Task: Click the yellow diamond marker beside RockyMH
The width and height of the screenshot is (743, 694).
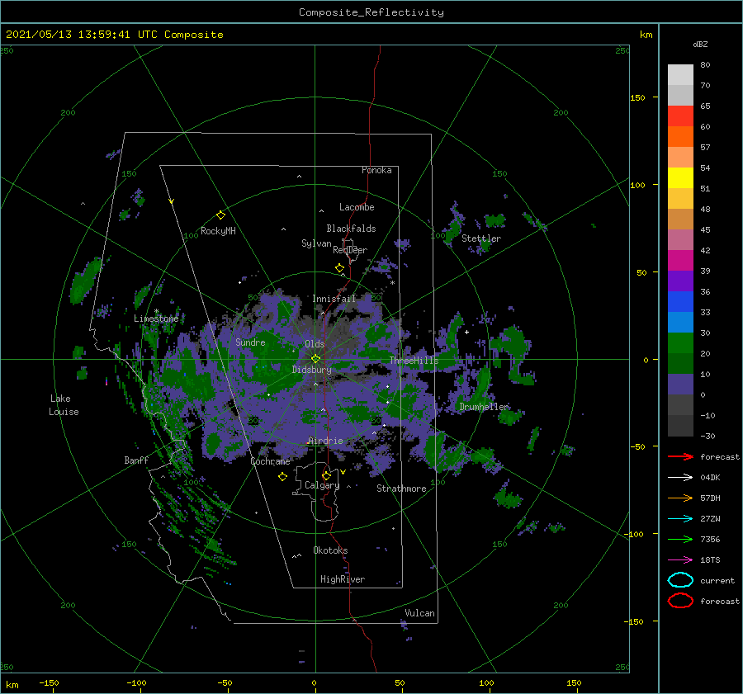Action: [220, 215]
